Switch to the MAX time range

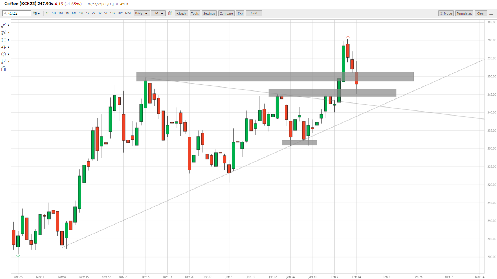128,13
